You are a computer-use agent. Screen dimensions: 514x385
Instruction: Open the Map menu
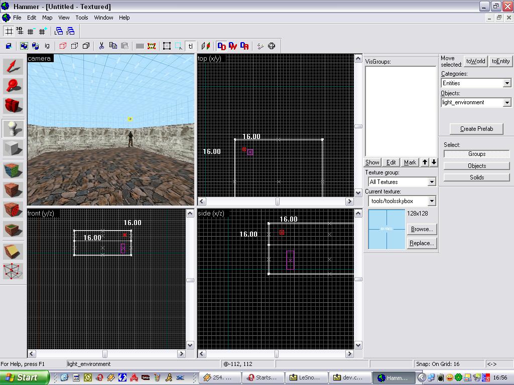(x=47, y=18)
